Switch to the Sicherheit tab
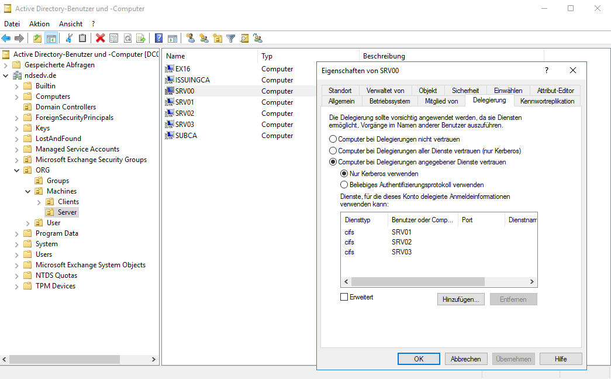Image resolution: width=611 pixels, height=379 pixels. point(465,91)
